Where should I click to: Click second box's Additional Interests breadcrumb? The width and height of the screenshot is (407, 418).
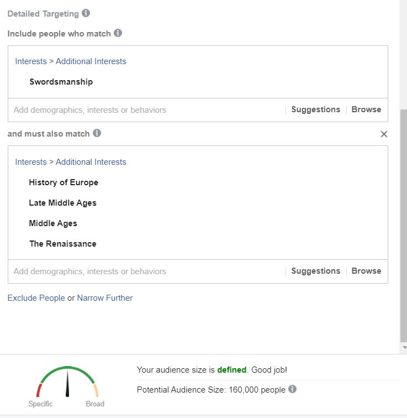[x=91, y=162]
